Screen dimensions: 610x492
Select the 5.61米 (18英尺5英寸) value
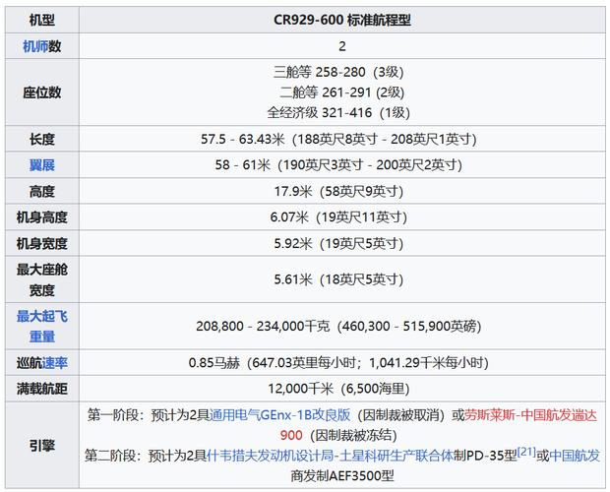(338, 279)
